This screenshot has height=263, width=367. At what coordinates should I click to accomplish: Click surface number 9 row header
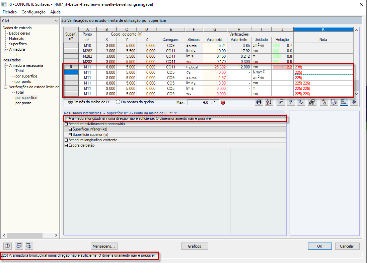[x=71, y=67]
